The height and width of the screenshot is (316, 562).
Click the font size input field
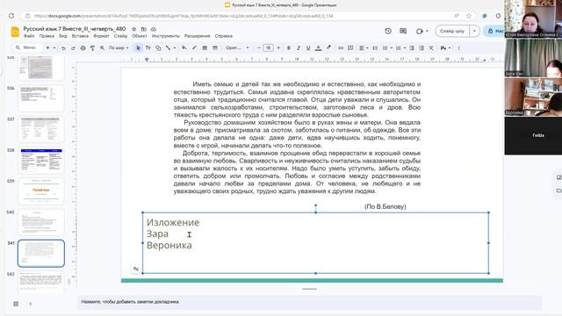[268, 48]
